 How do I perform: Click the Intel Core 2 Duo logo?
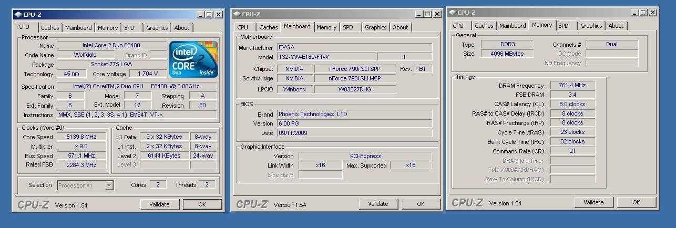pyautogui.click(x=193, y=59)
